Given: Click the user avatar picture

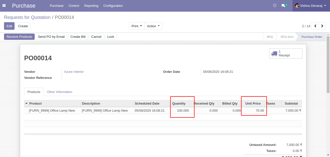Looking at the screenshot, I should pyautogui.click(x=297, y=6).
